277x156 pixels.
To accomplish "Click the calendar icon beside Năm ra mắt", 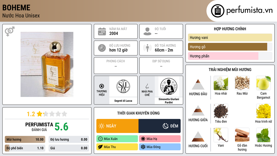I will click(102, 31).
